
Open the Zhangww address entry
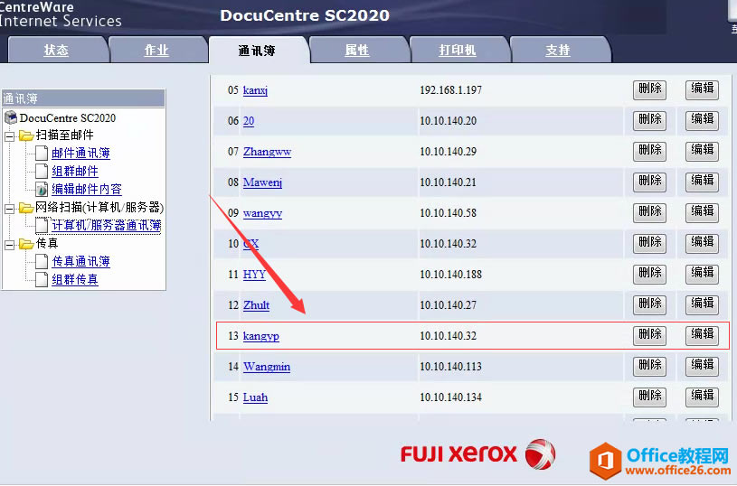[x=267, y=152]
